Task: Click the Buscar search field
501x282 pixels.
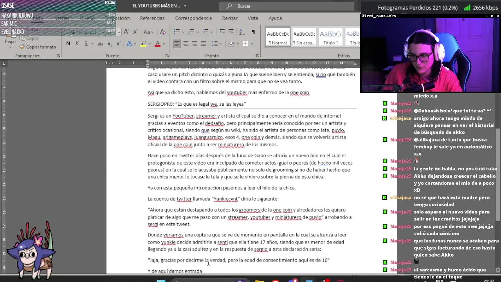Action: (x=287, y=6)
